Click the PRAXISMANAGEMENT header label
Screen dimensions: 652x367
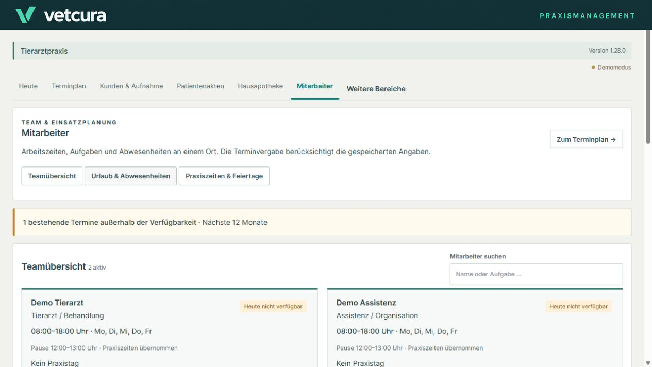coord(588,16)
